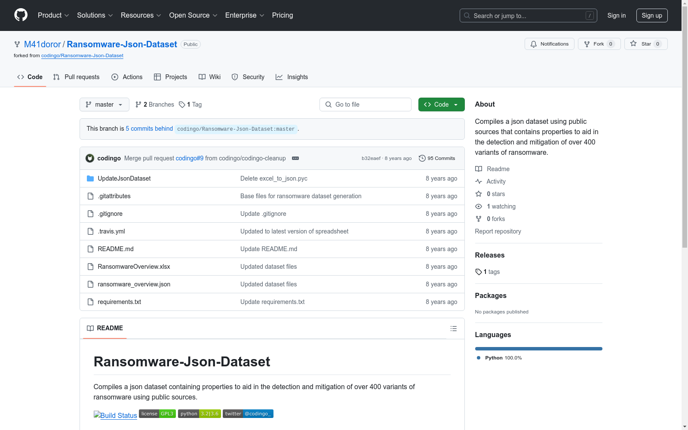Fork this repository
This screenshot has width=688, height=430.
tap(599, 44)
